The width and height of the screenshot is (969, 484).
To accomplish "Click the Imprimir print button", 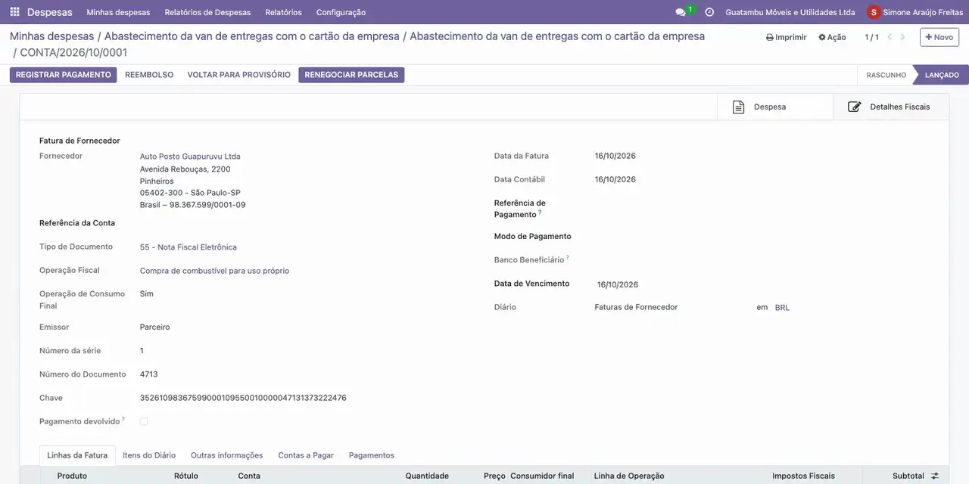I will click(x=786, y=37).
